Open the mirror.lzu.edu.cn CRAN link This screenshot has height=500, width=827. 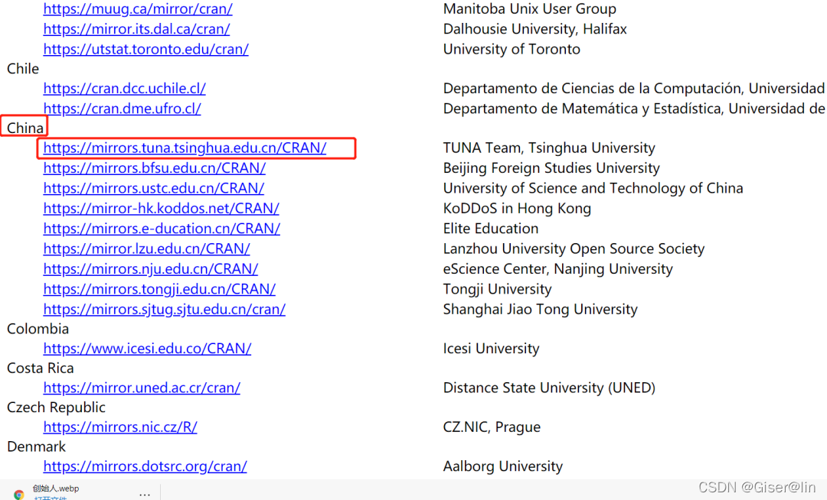point(146,248)
